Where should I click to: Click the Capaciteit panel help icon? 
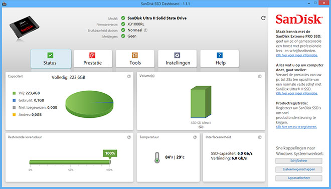pos(129,76)
